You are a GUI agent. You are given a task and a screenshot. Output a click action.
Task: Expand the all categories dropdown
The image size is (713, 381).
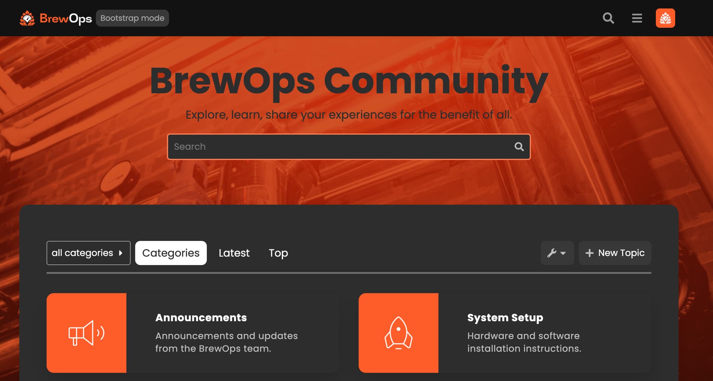[88, 253]
